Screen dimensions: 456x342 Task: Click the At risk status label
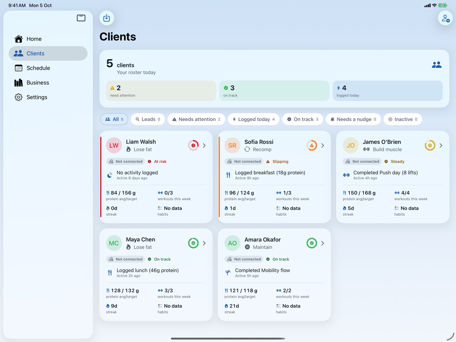pyautogui.click(x=157, y=161)
